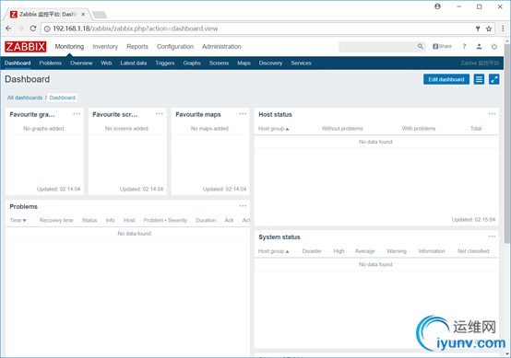Click the page vertical scrollbar
Screen dimensions: 511x358
[x=507, y=143]
